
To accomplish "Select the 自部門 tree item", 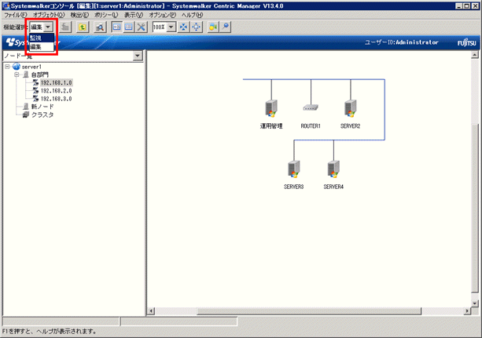I will [40, 75].
